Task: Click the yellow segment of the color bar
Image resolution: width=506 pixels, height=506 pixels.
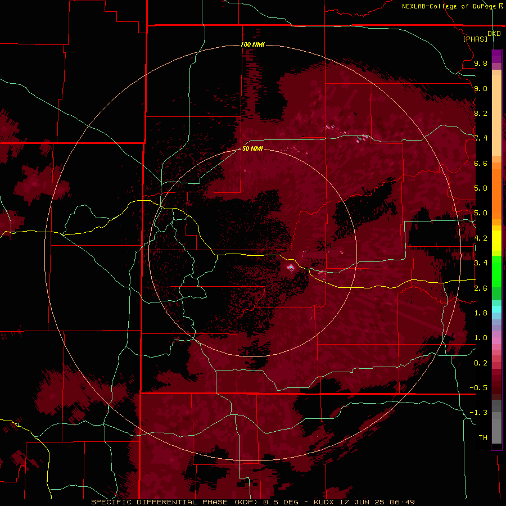Action: 496,241
